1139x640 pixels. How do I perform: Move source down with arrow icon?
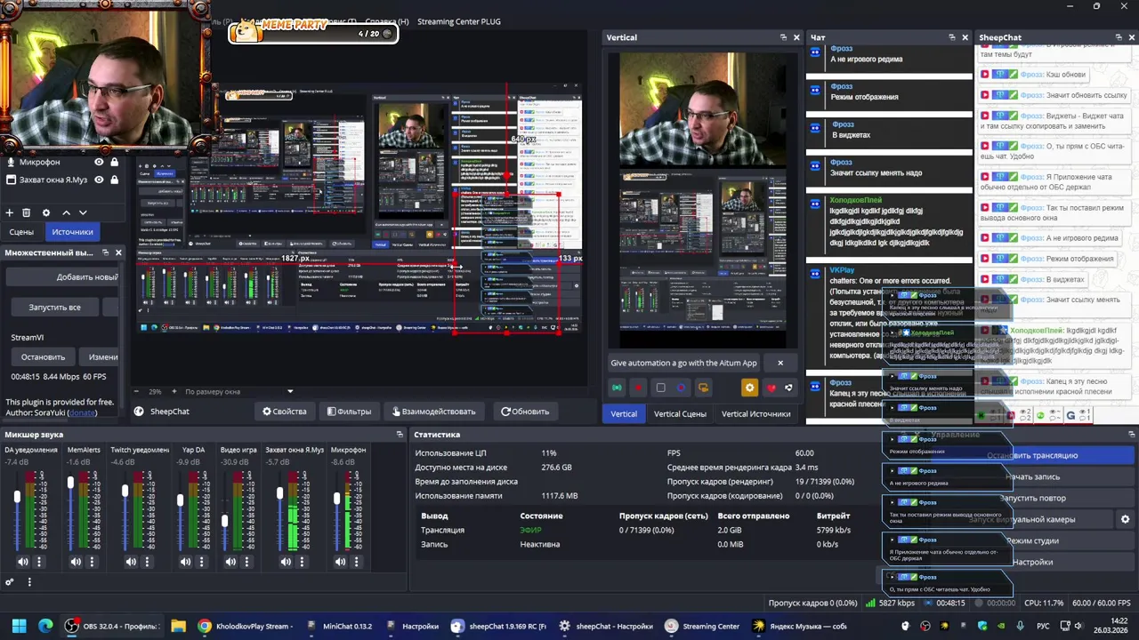[83, 212]
